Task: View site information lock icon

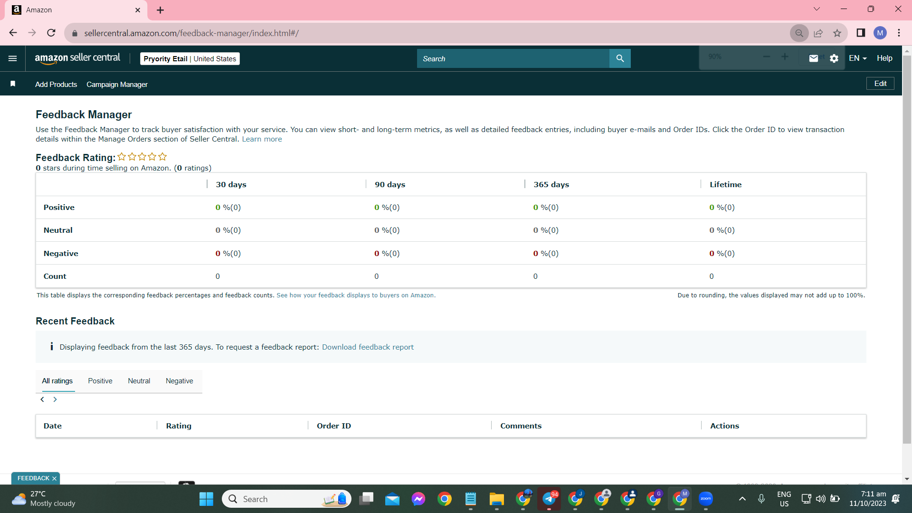Action: coord(75,33)
